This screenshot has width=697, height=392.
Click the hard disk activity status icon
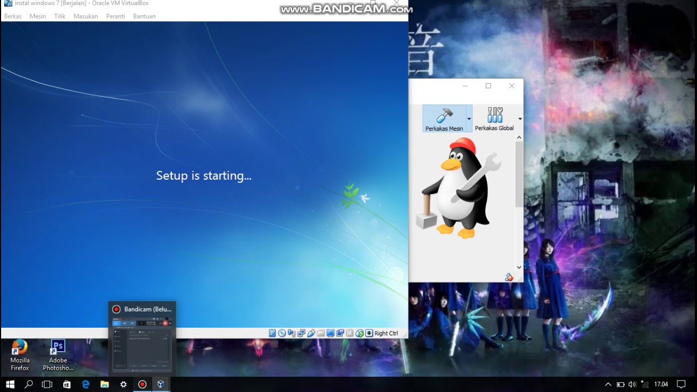pyautogui.click(x=272, y=333)
